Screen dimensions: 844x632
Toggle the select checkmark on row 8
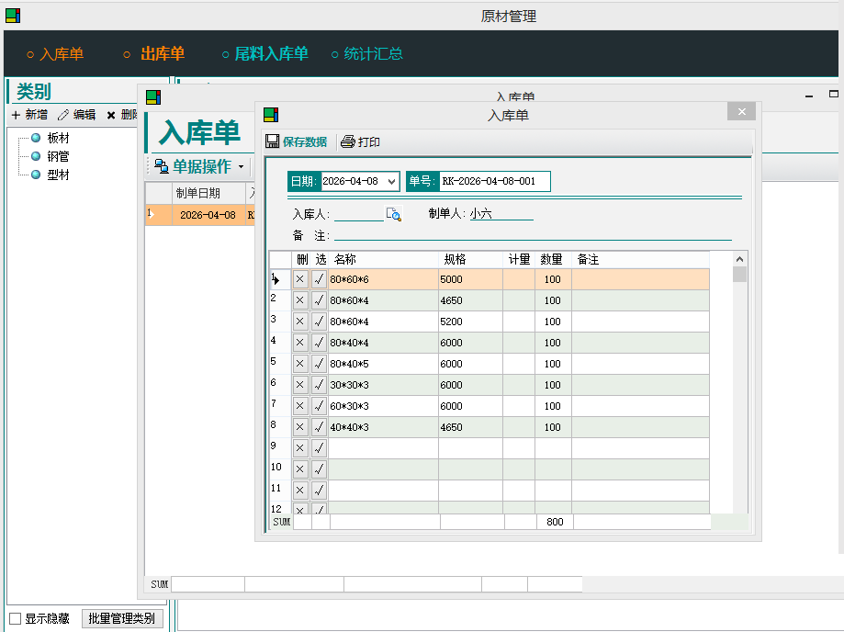(x=319, y=427)
